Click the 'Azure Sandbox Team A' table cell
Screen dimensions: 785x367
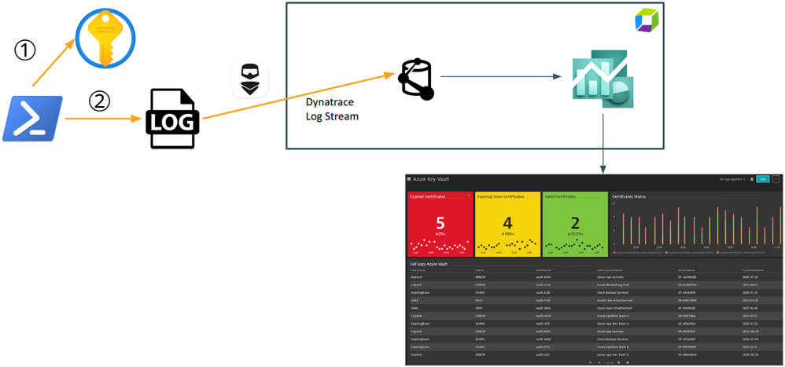click(613, 316)
